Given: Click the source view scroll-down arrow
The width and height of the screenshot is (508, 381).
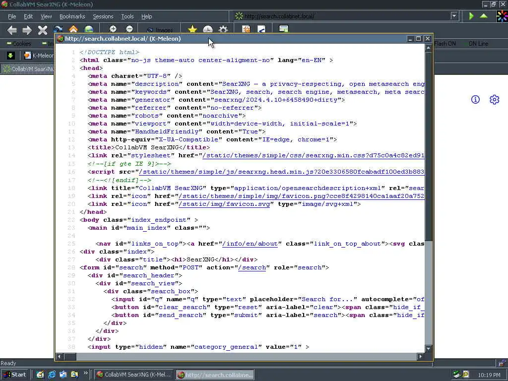Looking at the screenshot, I should 428,349.
